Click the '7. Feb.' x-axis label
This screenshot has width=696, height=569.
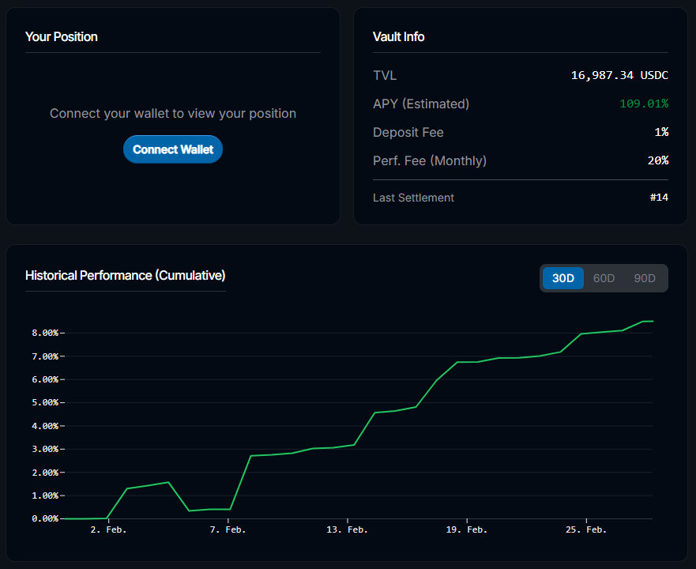pos(228,529)
